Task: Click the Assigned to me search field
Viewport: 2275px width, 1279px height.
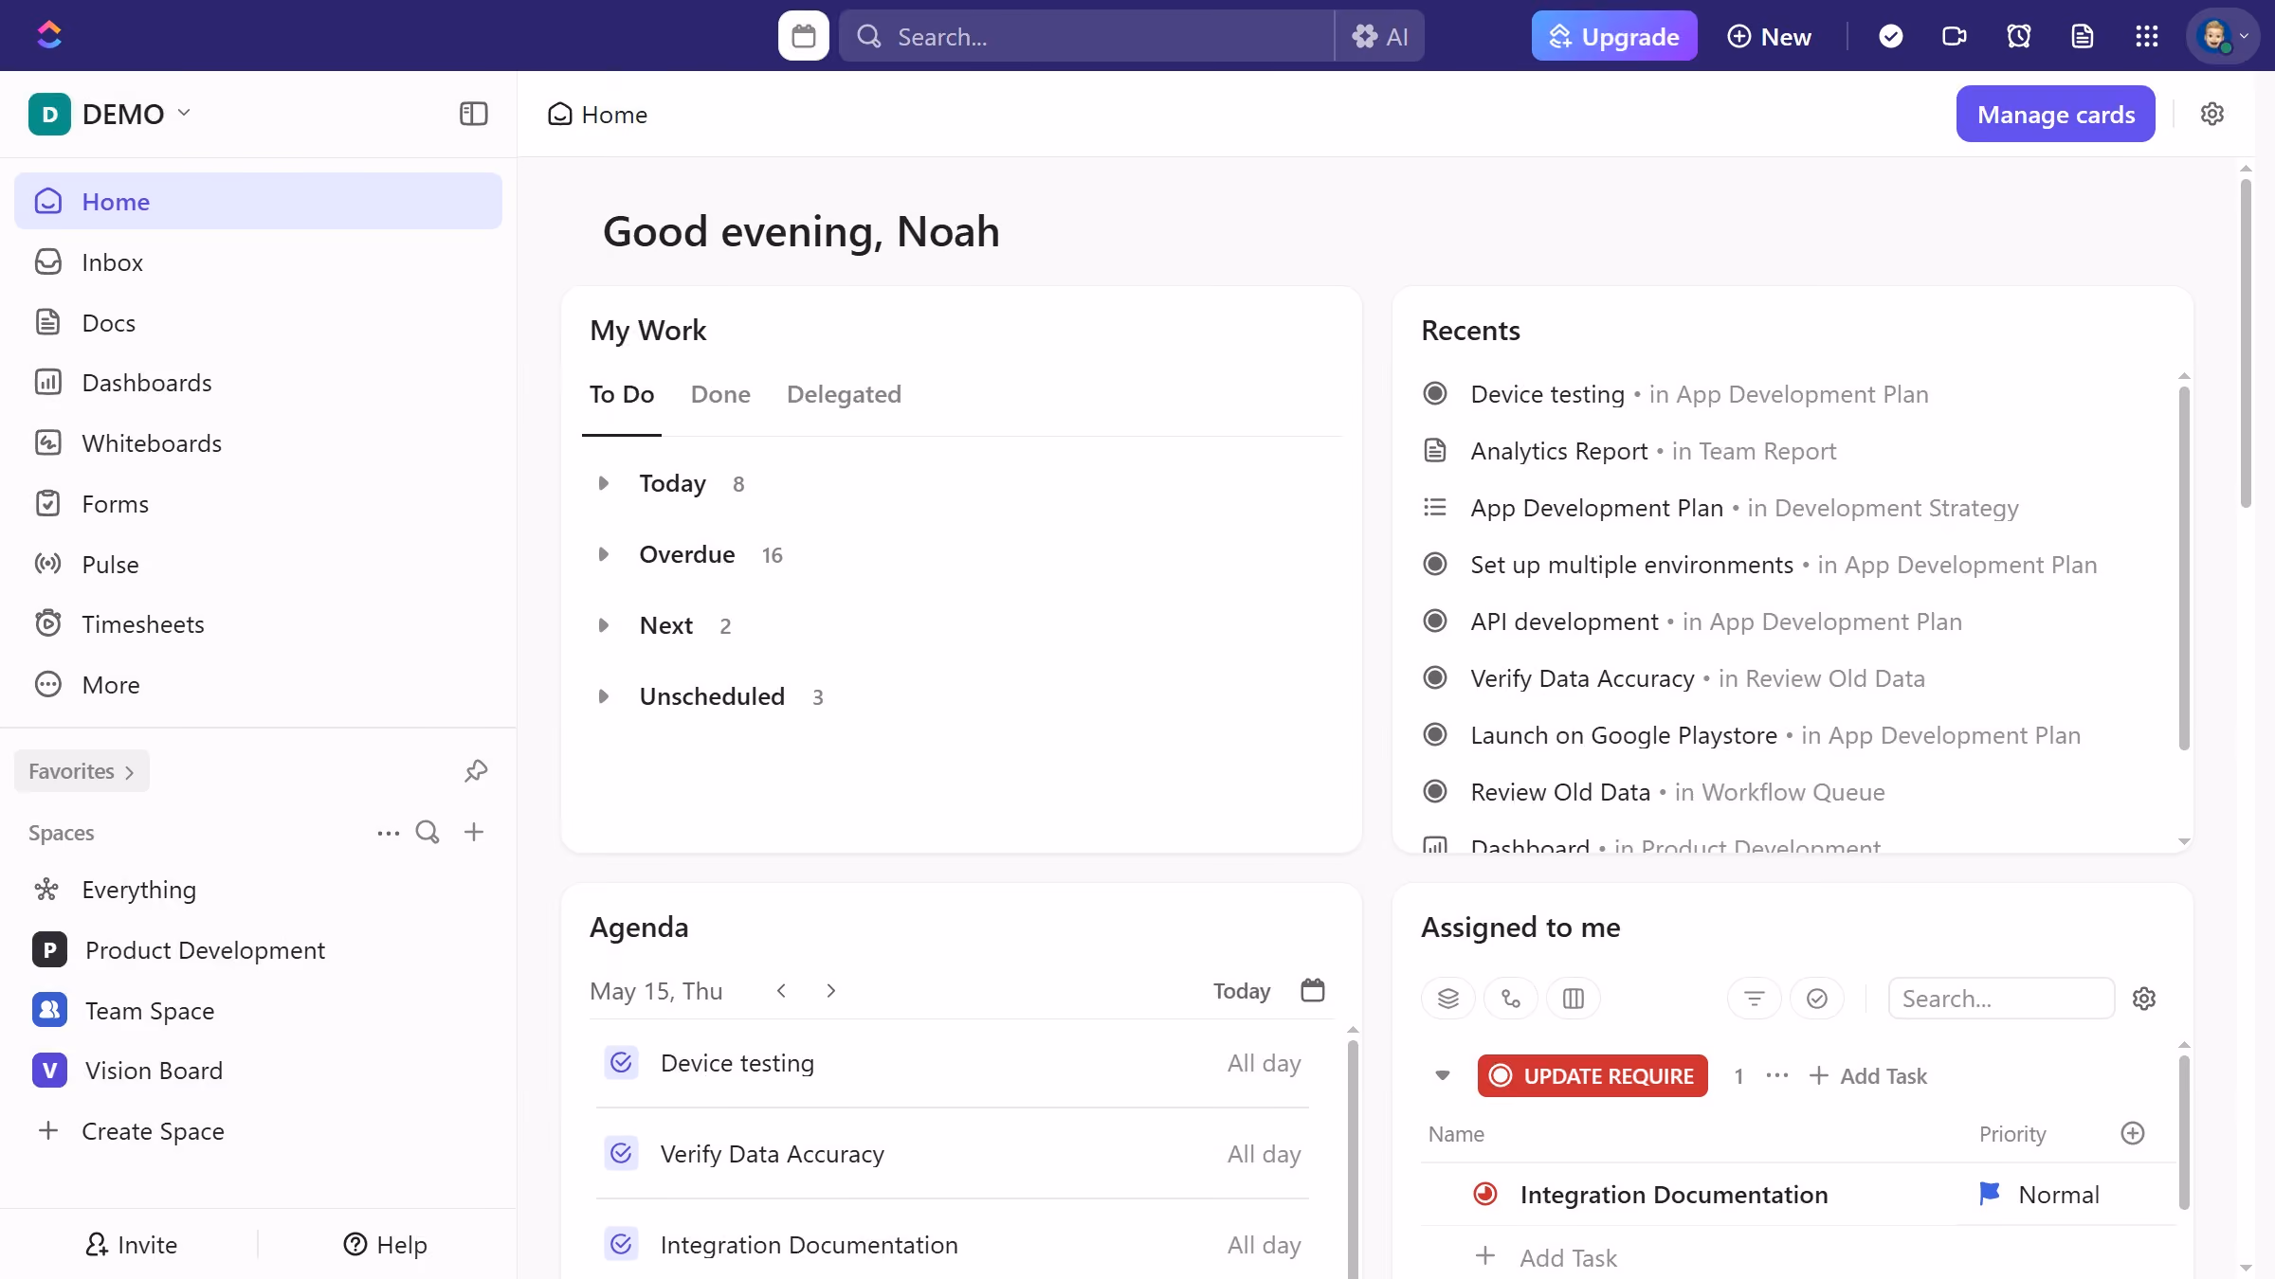Action: [2000, 999]
